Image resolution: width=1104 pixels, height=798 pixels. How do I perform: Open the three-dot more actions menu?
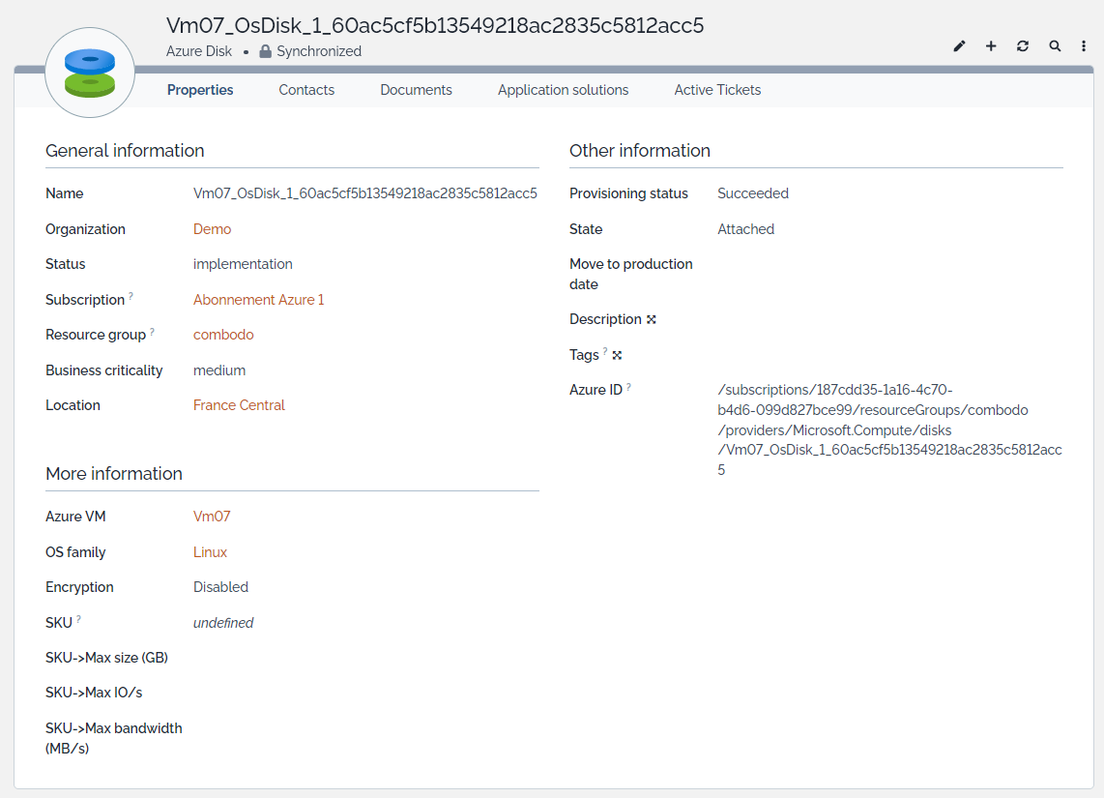[1084, 46]
